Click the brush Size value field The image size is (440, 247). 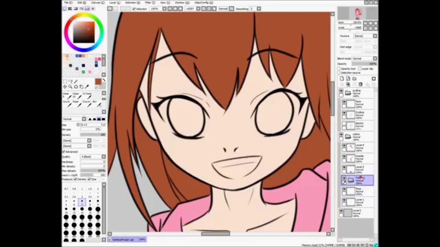point(93,125)
